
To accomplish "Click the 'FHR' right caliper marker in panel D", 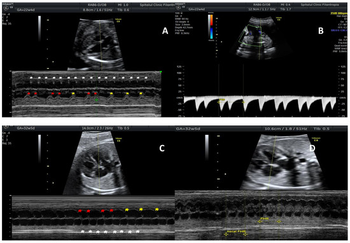I will pos(279,221).
